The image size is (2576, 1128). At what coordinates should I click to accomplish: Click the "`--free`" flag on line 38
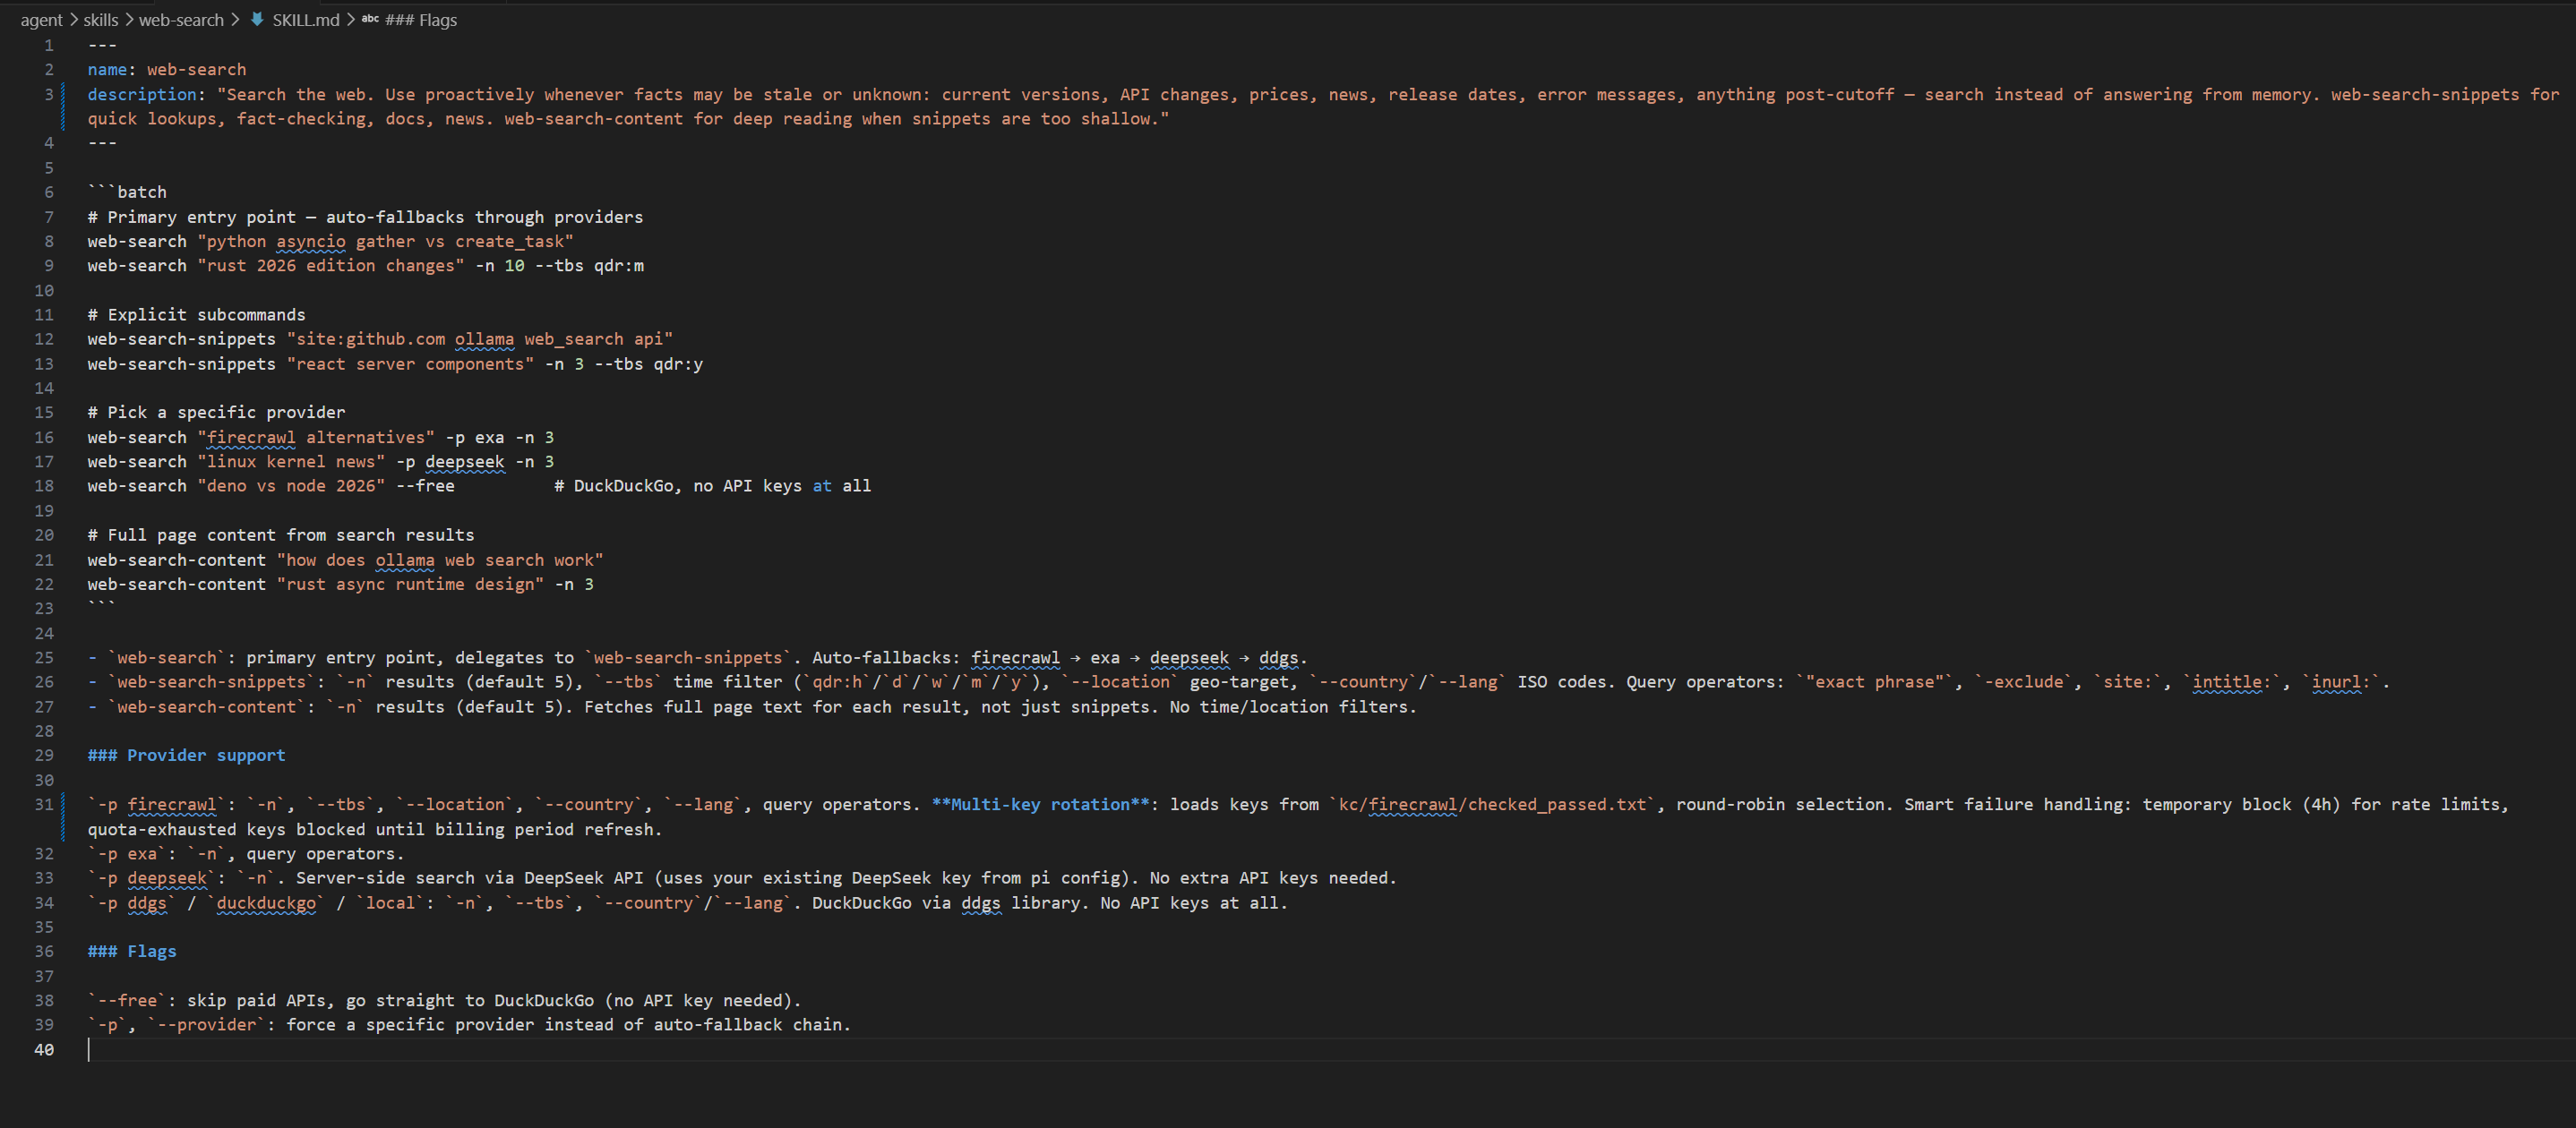coord(127,1000)
